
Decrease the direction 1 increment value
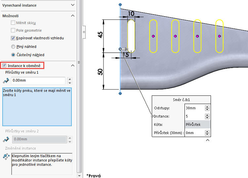[x=70, y=83]
